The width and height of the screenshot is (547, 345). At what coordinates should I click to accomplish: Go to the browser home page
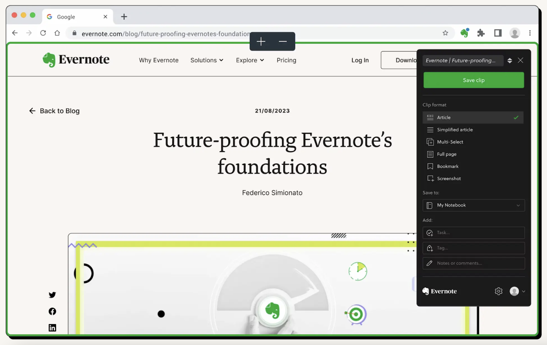57,33
